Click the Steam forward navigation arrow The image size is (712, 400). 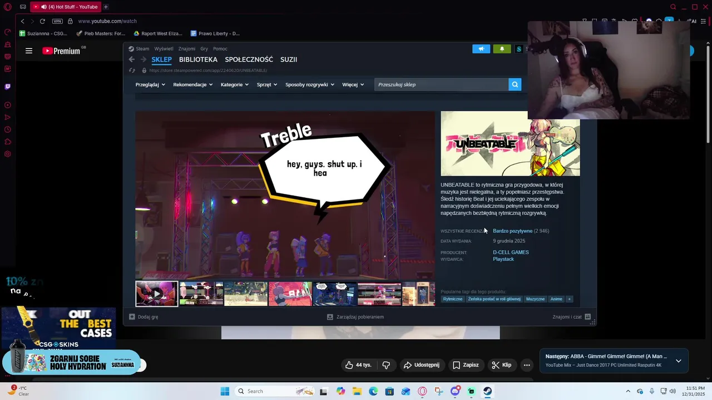144,59
